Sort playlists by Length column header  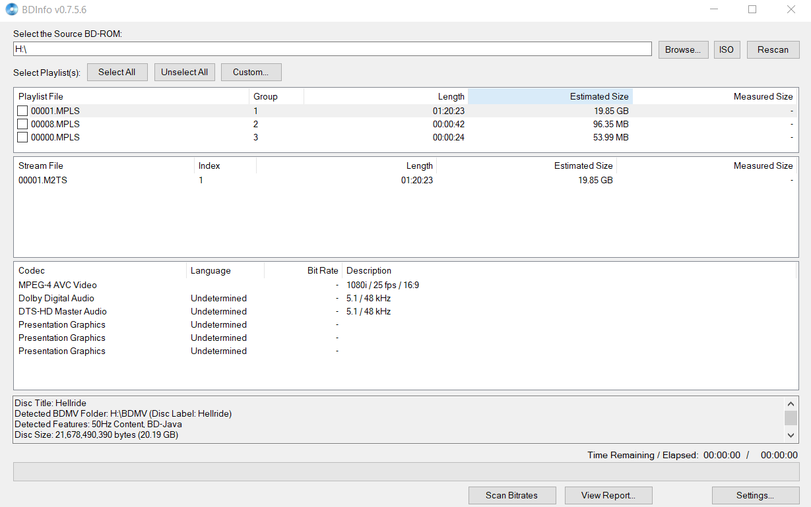pyautogui.click(x=386, y=96)
